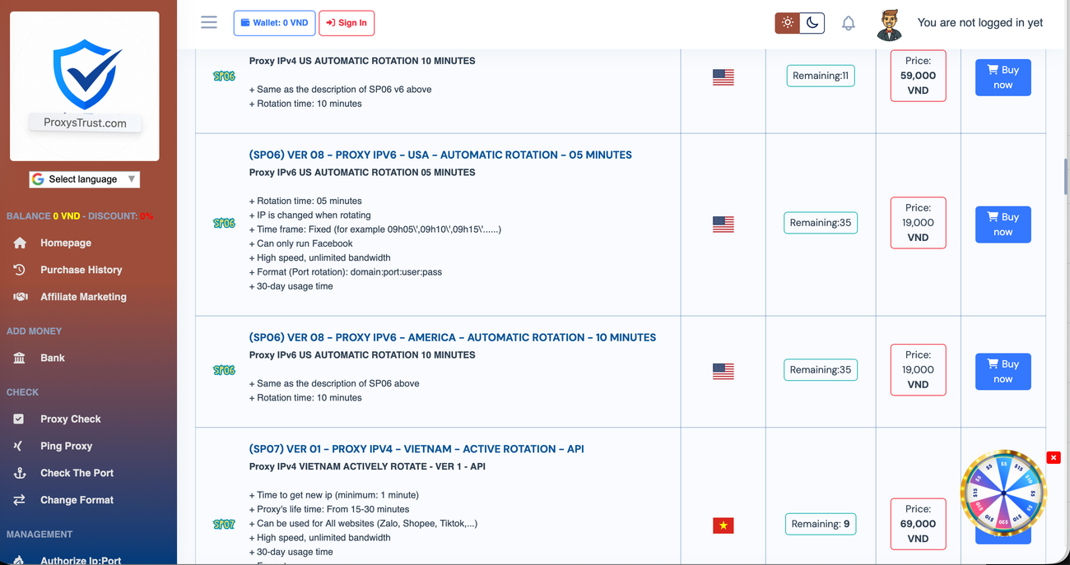
Task: Click the Sign In button
Action: click(x=347, y=23)
